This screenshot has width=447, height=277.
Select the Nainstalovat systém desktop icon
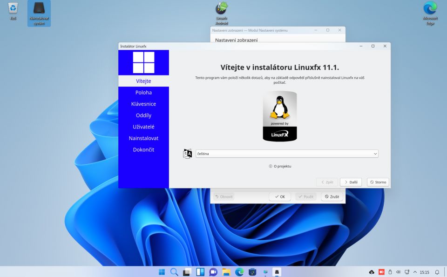click(x=39, y=14)
